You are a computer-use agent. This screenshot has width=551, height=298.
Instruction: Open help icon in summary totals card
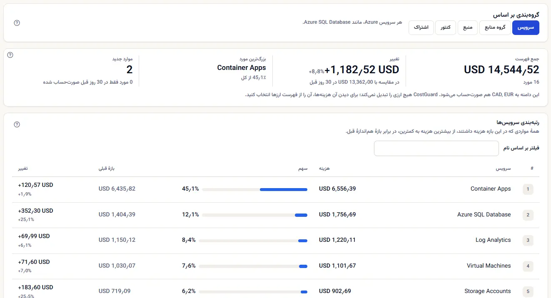point(10,55)
